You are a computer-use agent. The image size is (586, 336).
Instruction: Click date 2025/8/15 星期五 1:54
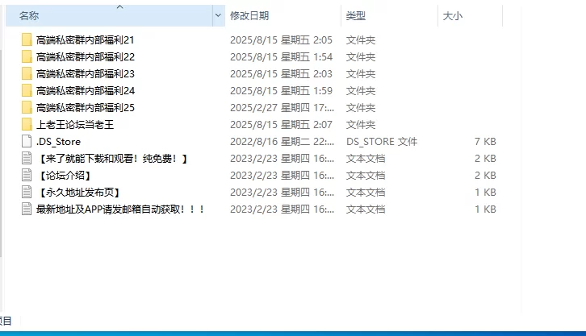pos(281,56)
